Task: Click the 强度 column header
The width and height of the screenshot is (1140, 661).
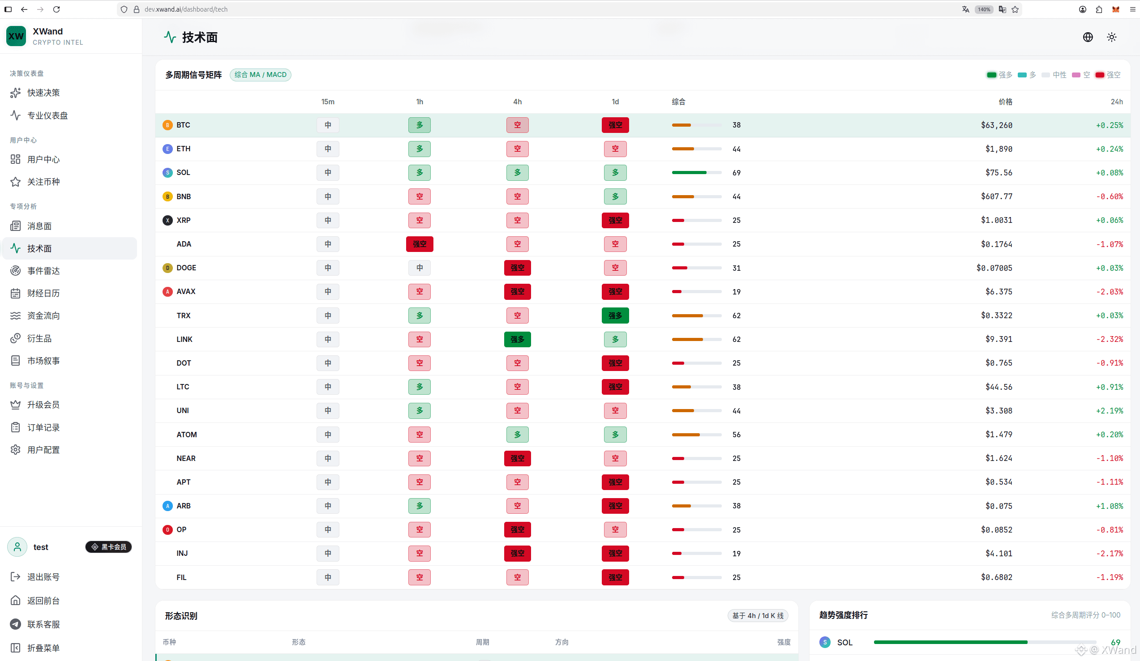Action: (784, 642)
